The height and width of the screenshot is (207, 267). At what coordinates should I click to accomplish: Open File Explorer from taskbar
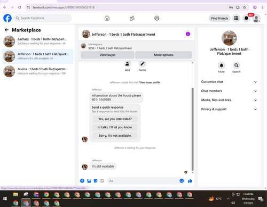coord(15,195)
